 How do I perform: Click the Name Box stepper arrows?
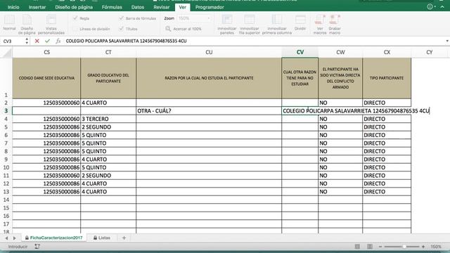(x=27, y=41)
